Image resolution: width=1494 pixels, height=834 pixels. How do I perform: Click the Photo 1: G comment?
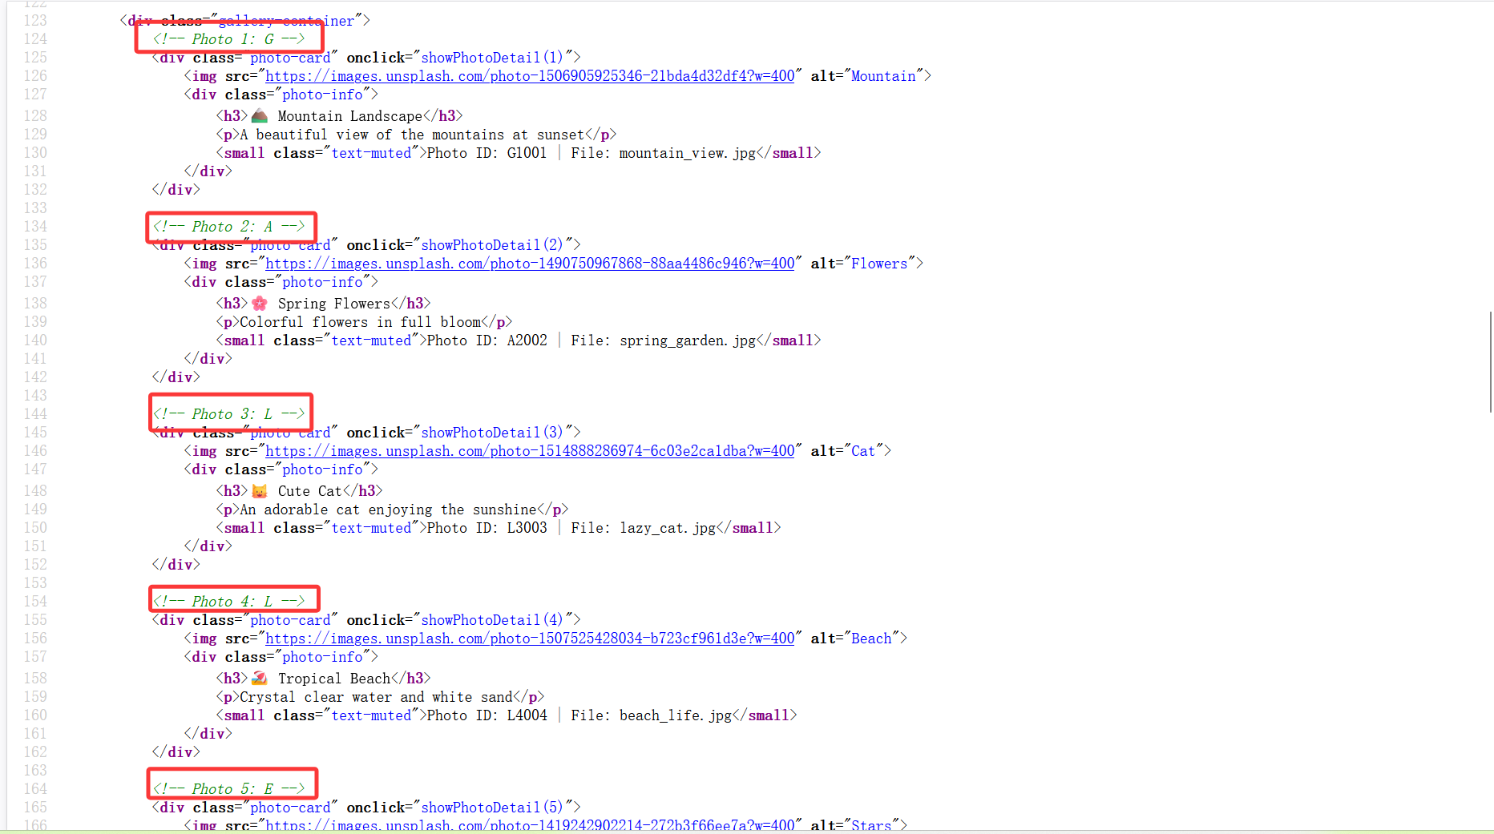[228, 39]
